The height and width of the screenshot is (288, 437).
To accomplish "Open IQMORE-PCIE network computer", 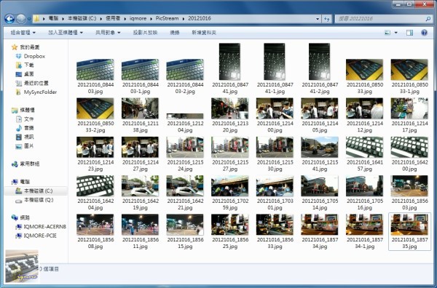I will point(36,236).
